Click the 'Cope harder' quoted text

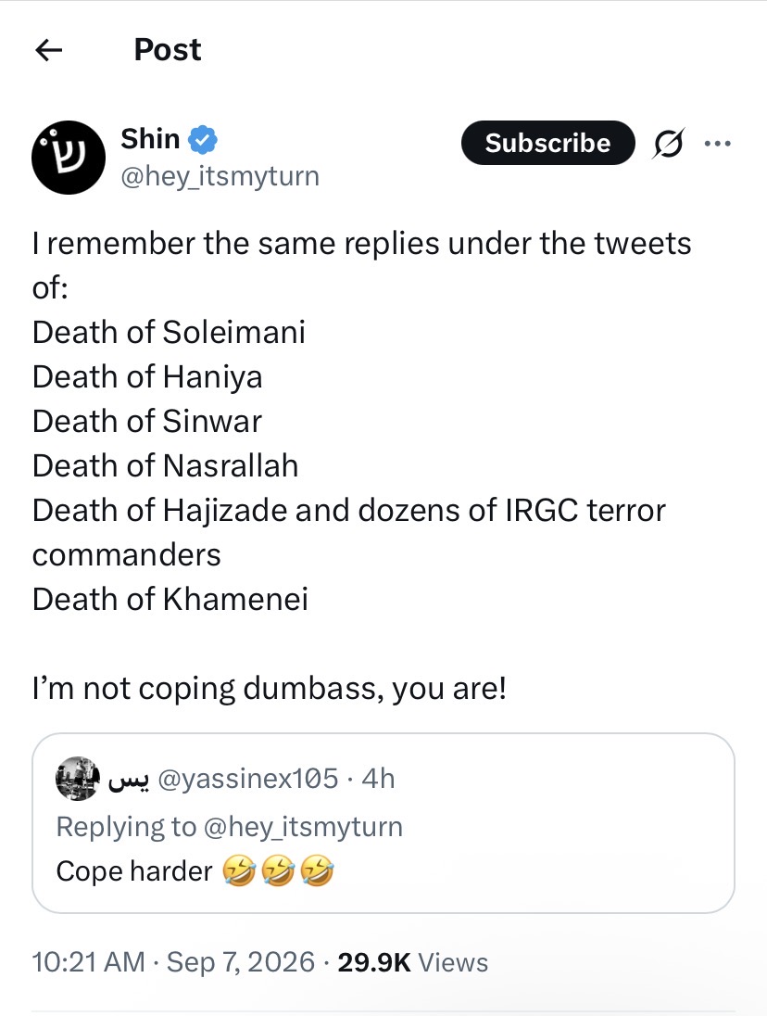[x=134, y=870]
